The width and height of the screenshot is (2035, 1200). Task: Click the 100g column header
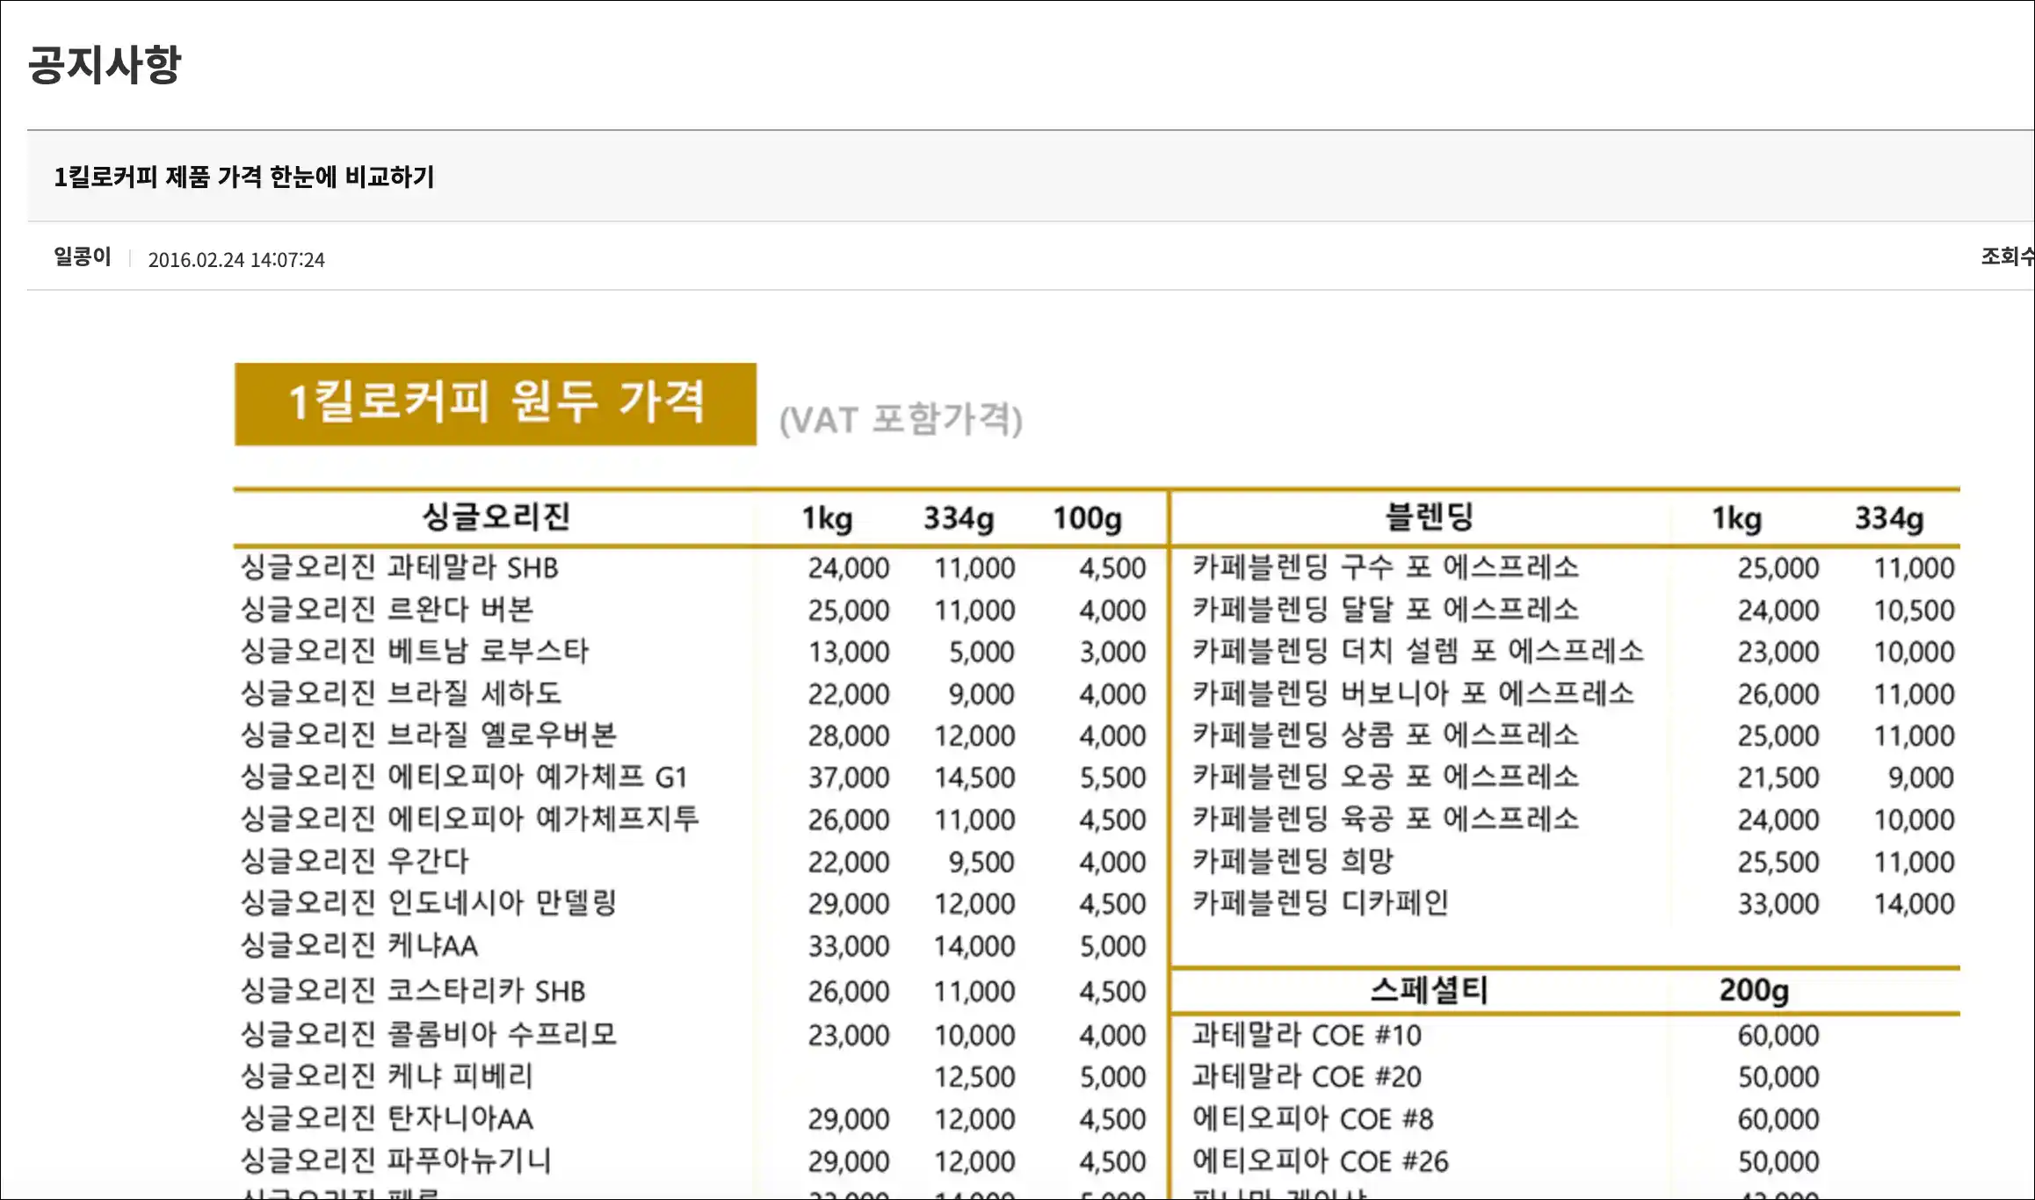click(1087, 518)
